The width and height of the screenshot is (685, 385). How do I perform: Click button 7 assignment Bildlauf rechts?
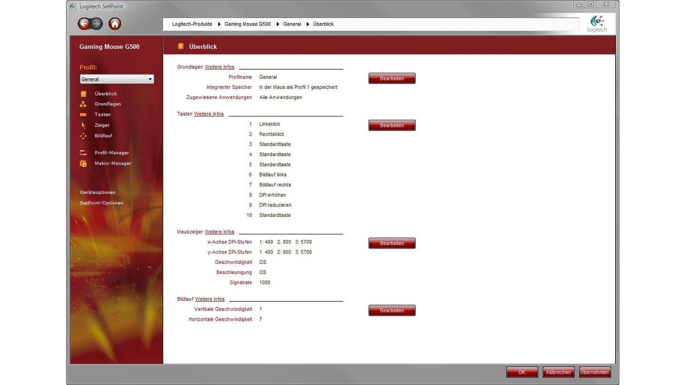pyautogui.click(x=275, y=185)
